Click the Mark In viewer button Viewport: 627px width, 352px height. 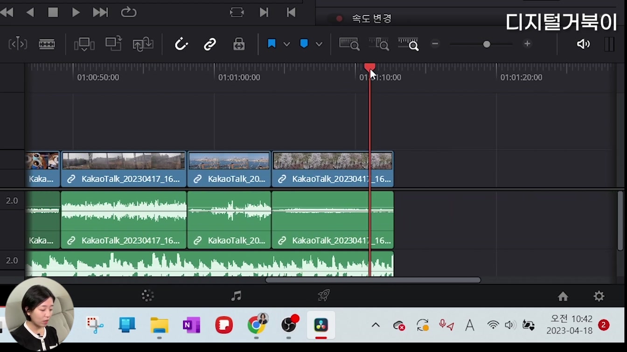[264, 13]
